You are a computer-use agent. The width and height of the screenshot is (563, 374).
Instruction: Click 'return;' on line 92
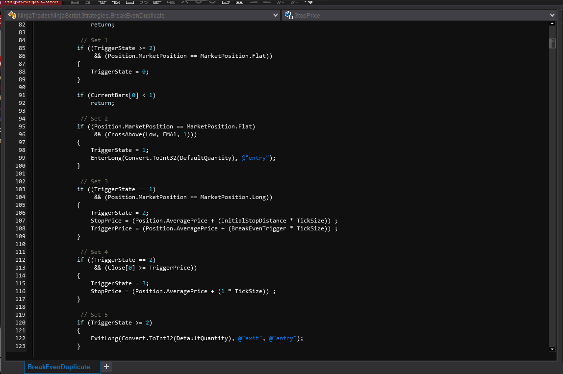[x=102, y=103]
